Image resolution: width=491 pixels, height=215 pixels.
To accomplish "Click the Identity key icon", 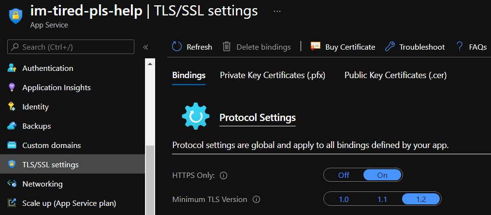I will point(13,107).
